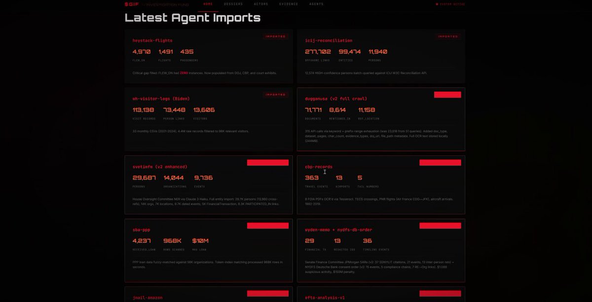Click IMPORTED badge on haystack-flights card

(x=276, y=37)
